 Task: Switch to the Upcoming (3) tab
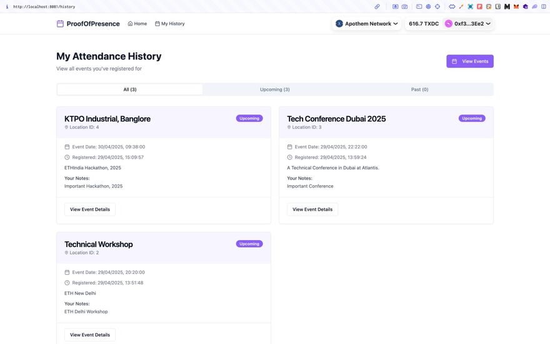275,89
